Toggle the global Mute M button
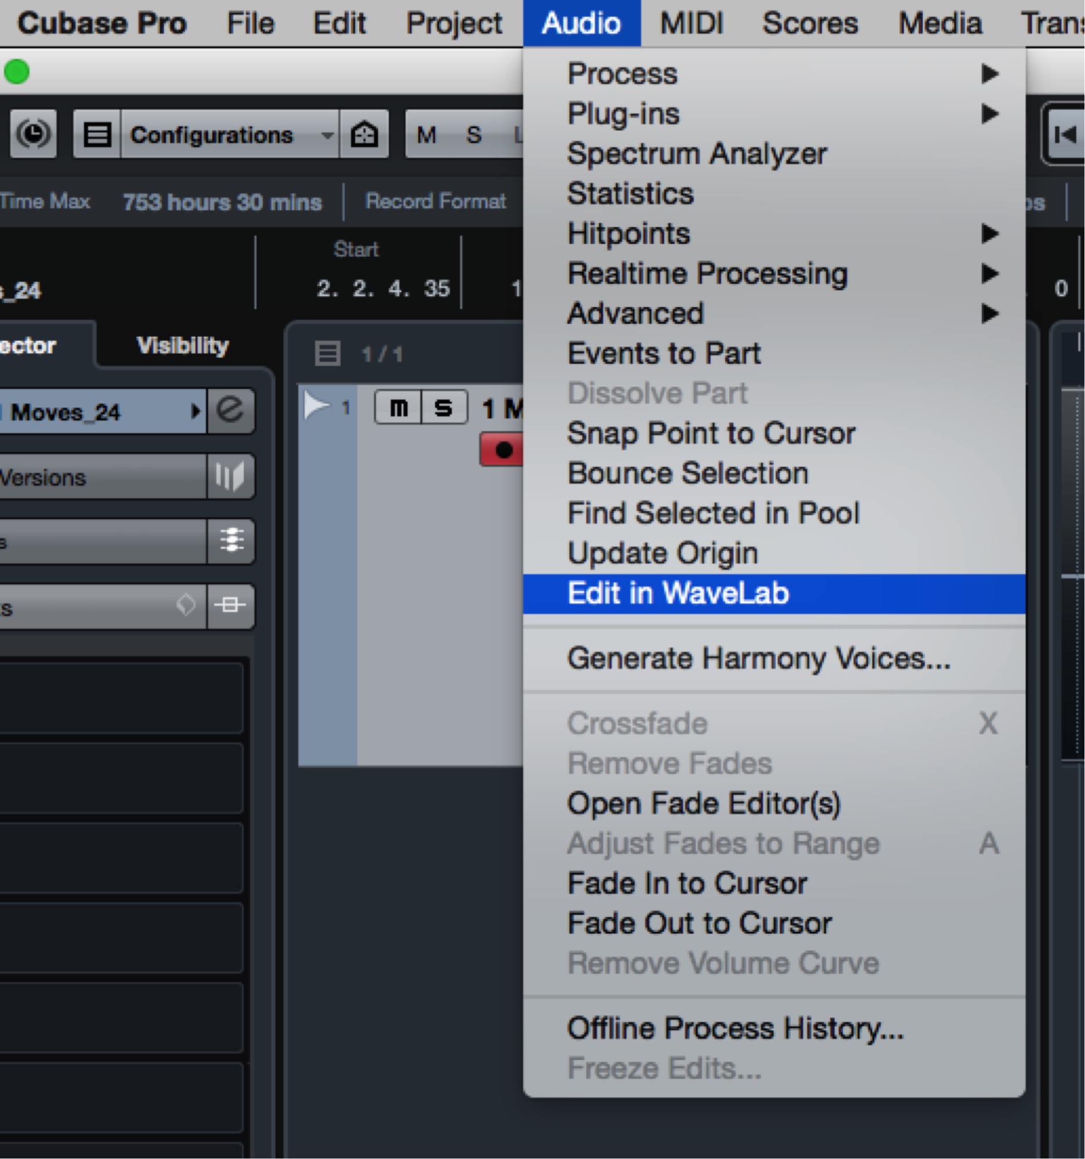 426,134
